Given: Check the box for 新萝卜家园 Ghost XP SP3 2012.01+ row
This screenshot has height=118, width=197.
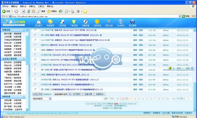Looking at the screenshot, I should pyautogui.click(x=35, y=35).
